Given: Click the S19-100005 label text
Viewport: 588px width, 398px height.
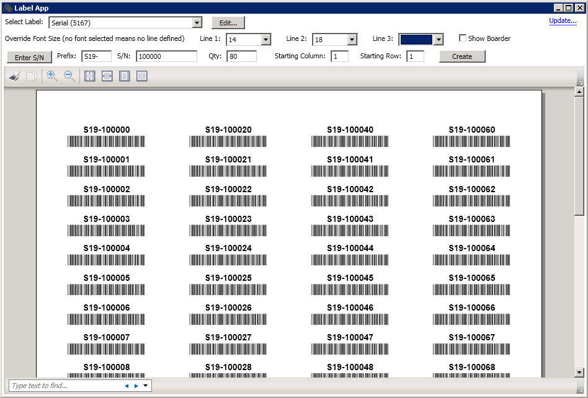Looking at the screenshot, I should pyautogui.click(x=107, y=278).
